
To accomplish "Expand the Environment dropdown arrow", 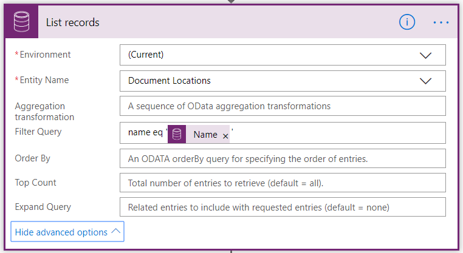I will (x=425, y=55).
